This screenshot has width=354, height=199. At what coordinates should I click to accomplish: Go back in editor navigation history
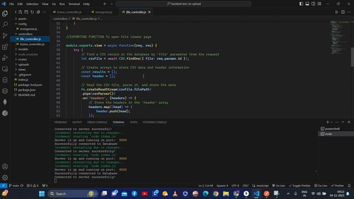pyautogui.click(x=105, y=4)
